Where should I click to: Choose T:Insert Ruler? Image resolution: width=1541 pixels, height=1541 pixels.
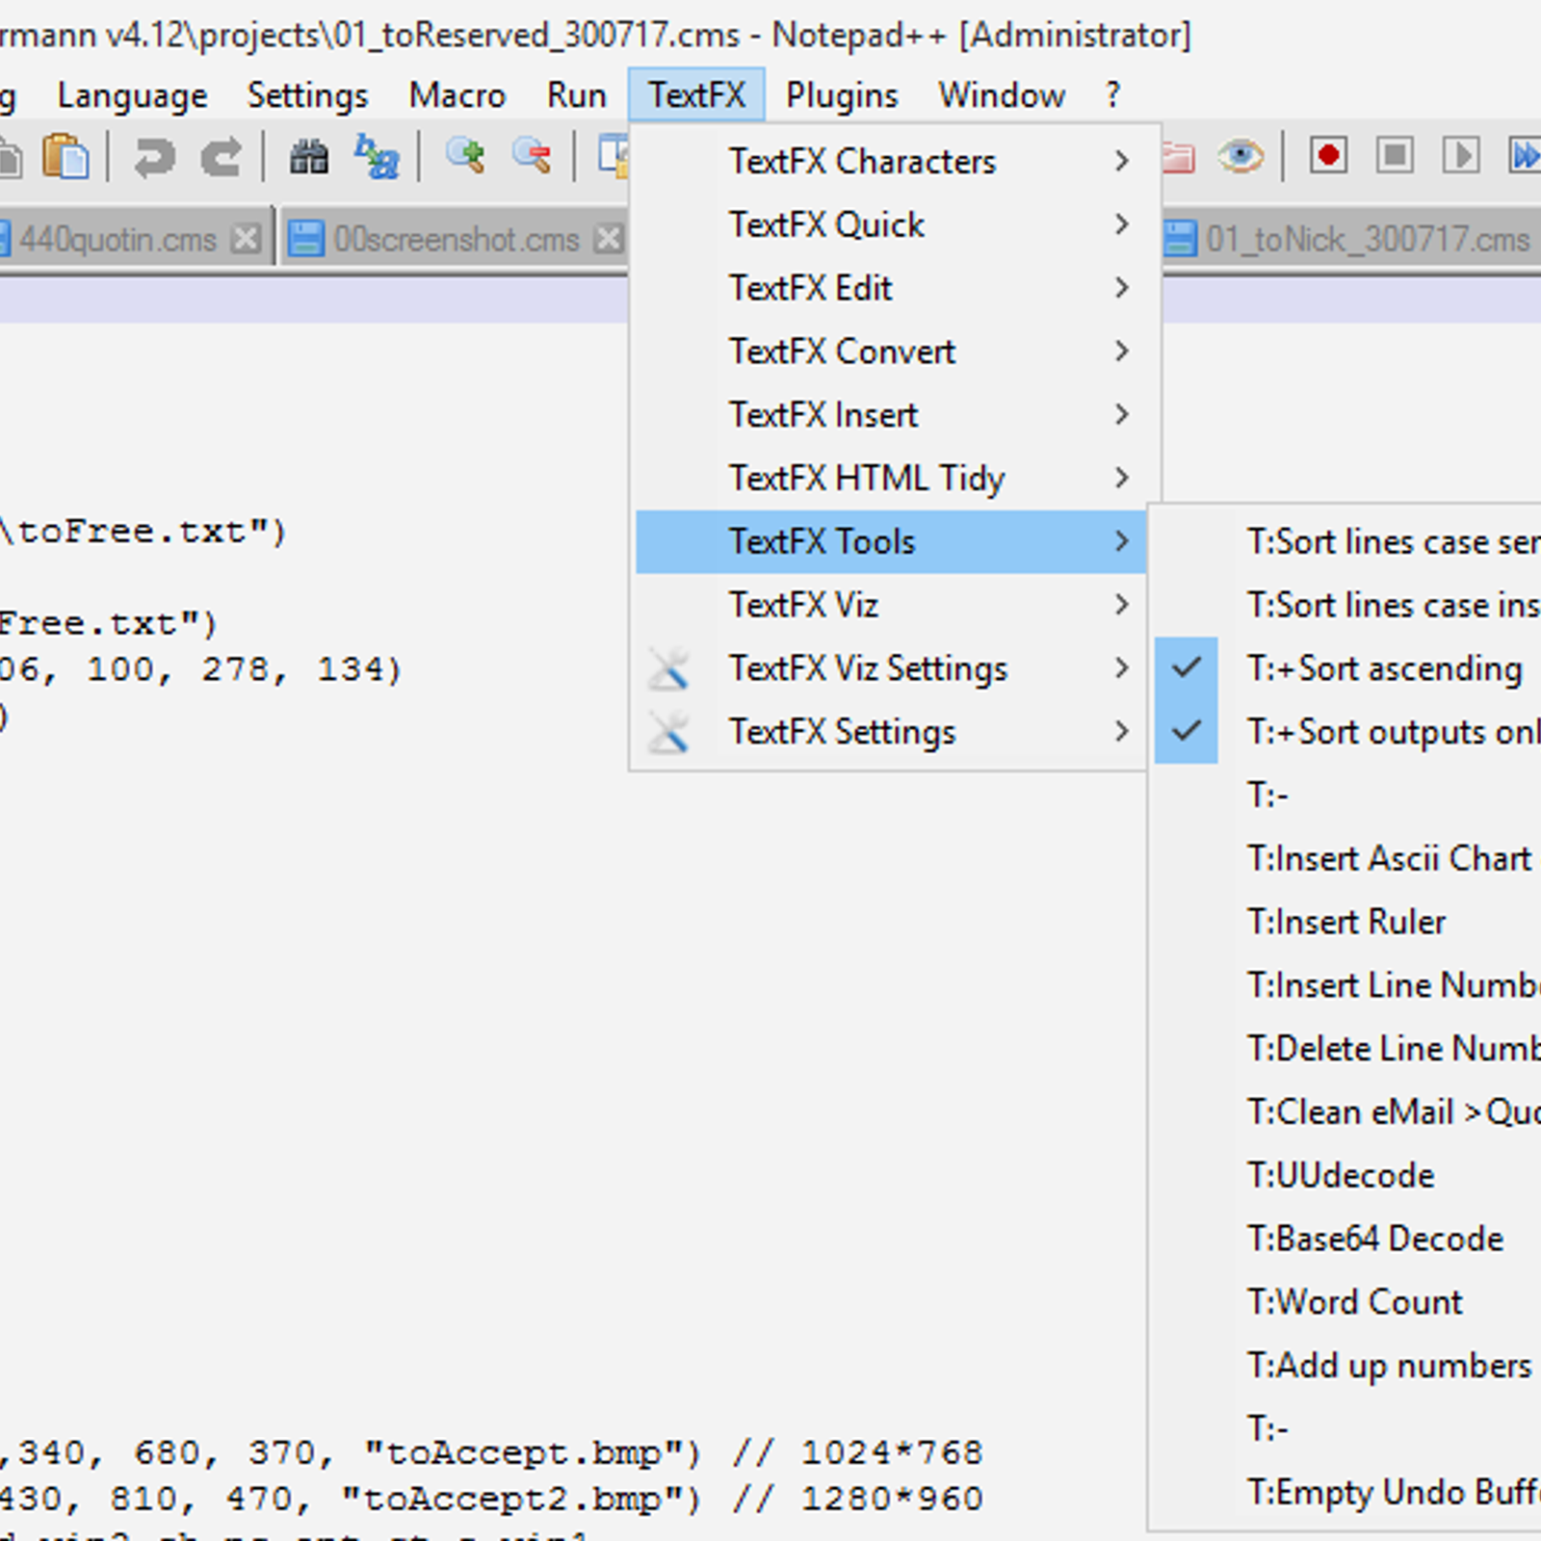1349,922
